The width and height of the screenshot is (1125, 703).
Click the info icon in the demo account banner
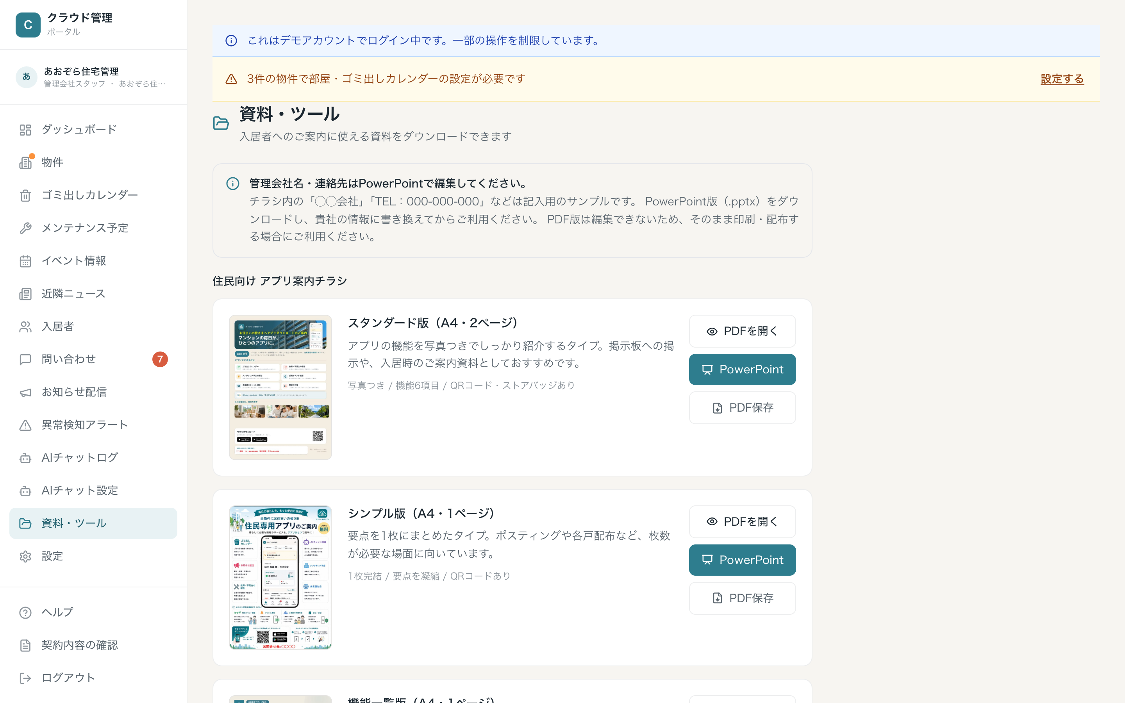231,41
